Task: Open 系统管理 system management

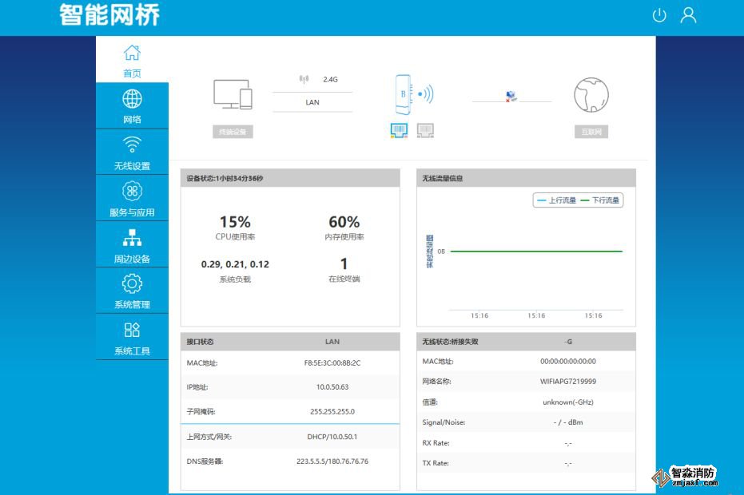Action: tap(132, 291)
